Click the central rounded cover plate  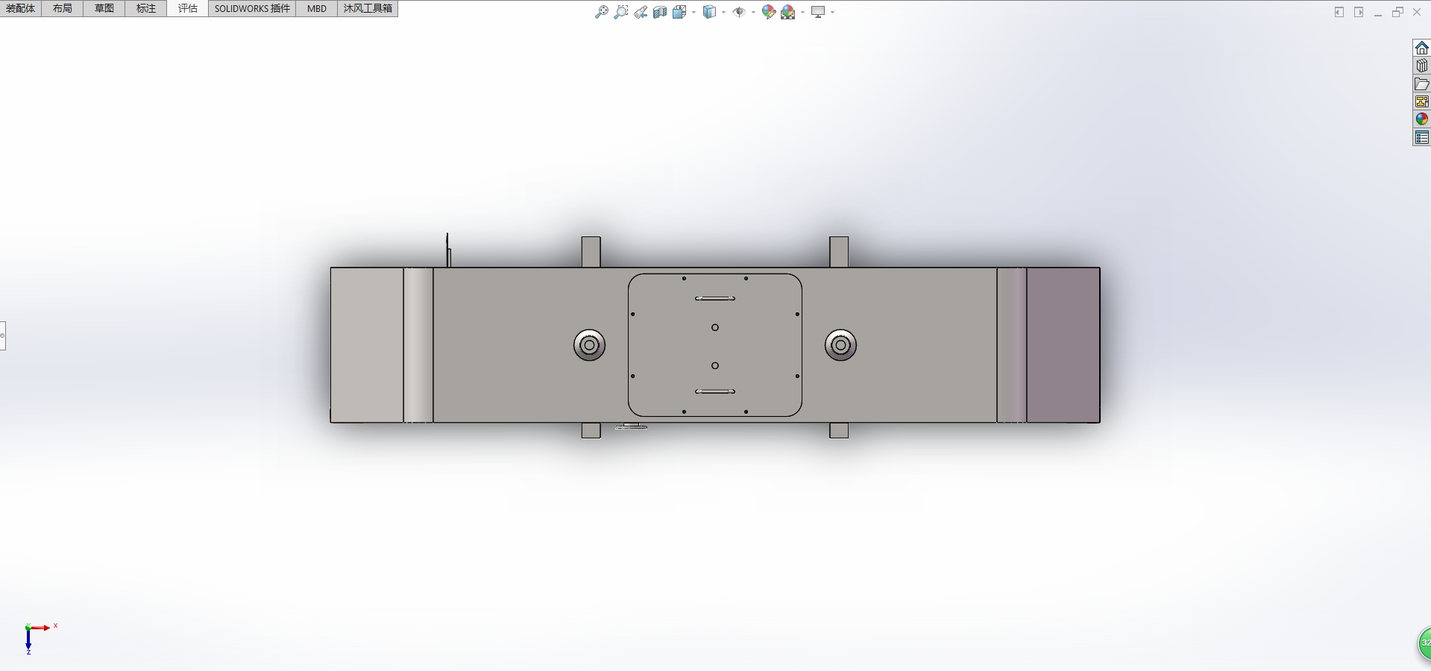click(715, 345)
